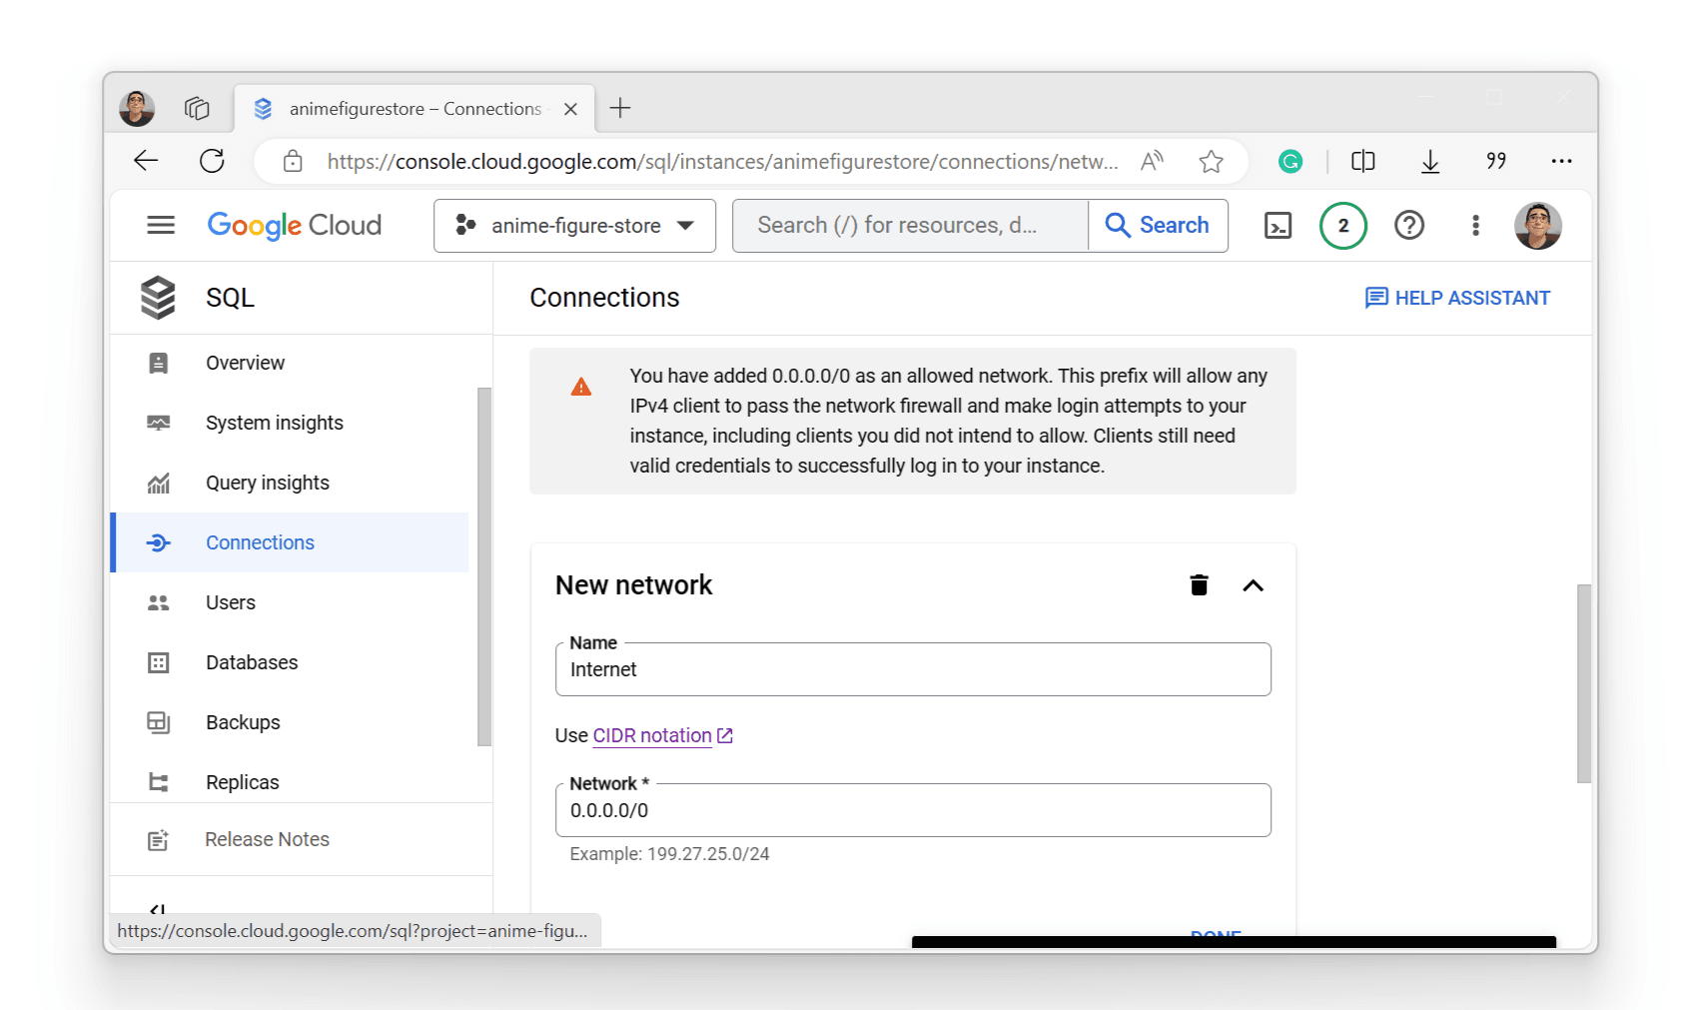Open Help Assistant panel
1706x1010 pixels.
pyautogui.click(x=1457, y=298)
